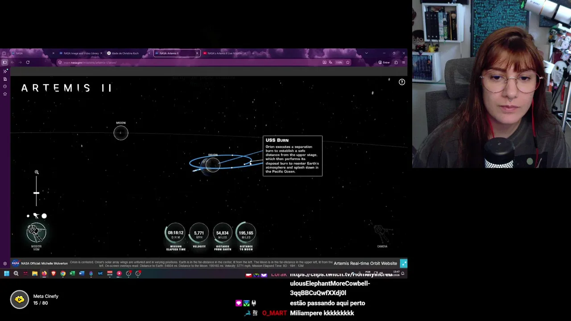Close the NASA: Artemis II tab
571x321 pixels.
click(197, 53)
